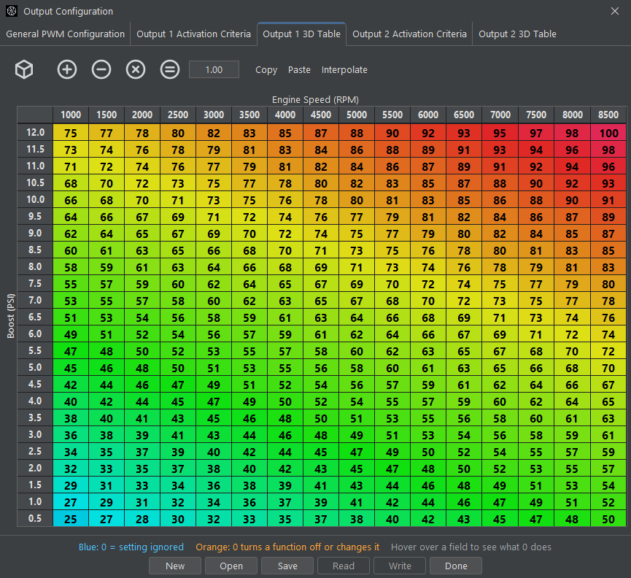Open Output 2 Activation Criteria tab
Image resolution: width=631 pixels, height=578 pixels.
click(x=409, y=34)
